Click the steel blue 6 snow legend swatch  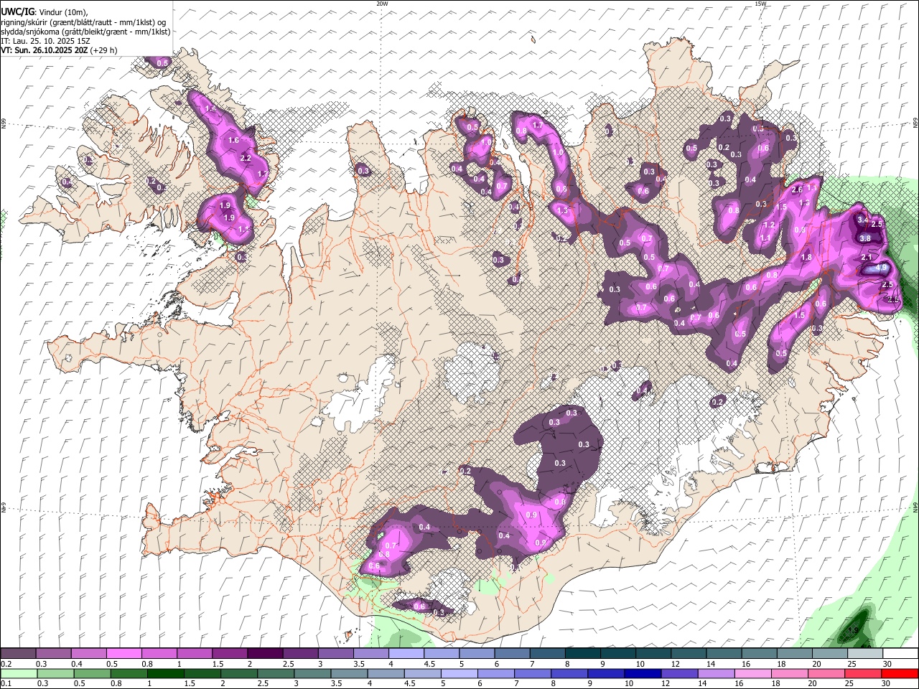tap(512, 654)
